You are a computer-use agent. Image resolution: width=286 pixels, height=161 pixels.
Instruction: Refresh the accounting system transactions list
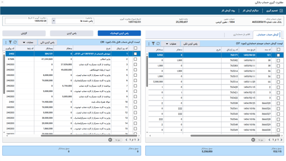tap(158, 44)
